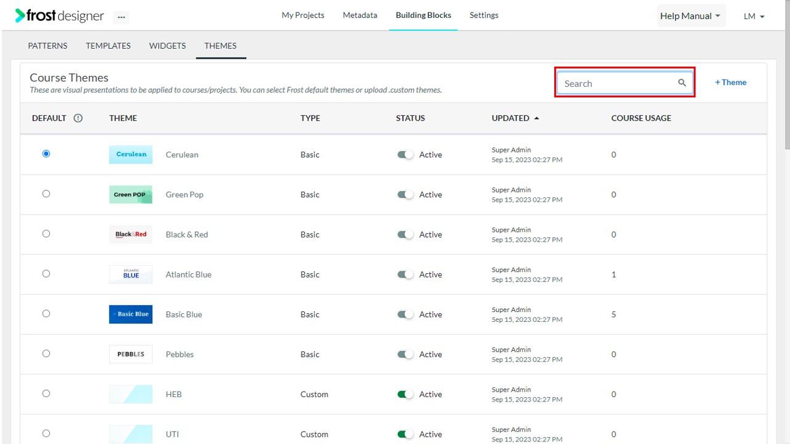790x444 pixels.
Task: Open the Green Pop theme thumbnail
Action: (x=131, y=194)
